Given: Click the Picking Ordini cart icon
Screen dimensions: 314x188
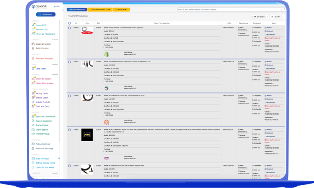Looking at the screenshot, I should 33,93.
